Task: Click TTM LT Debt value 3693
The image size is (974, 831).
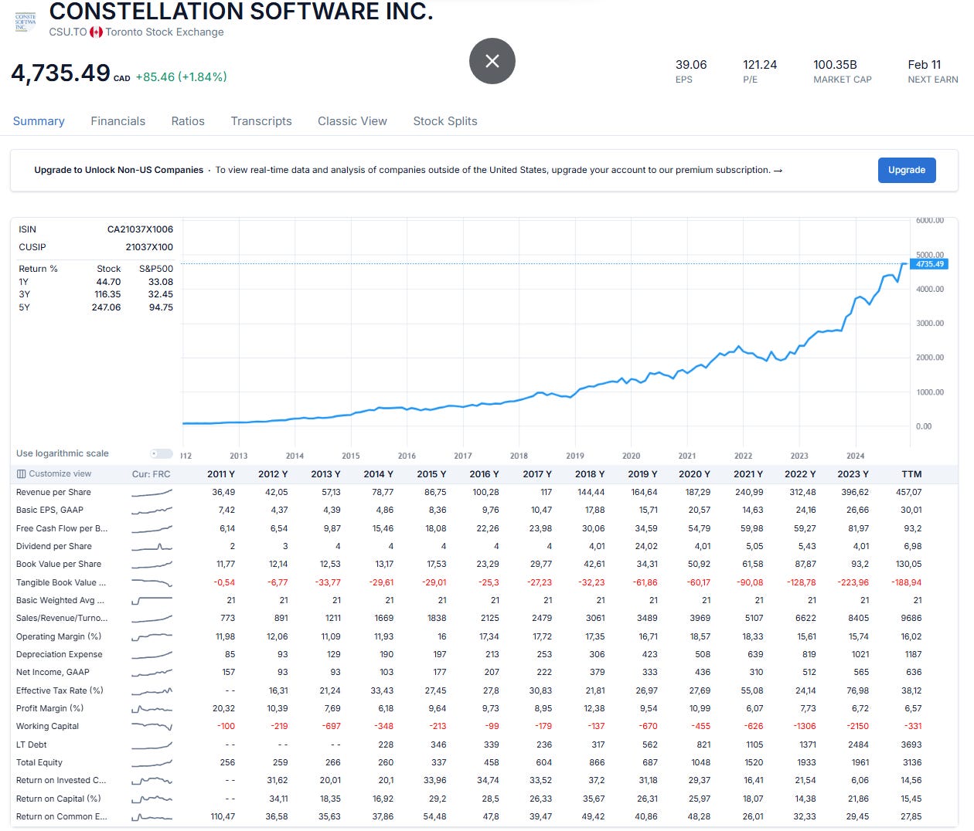Action: click(x=911, y=745)
